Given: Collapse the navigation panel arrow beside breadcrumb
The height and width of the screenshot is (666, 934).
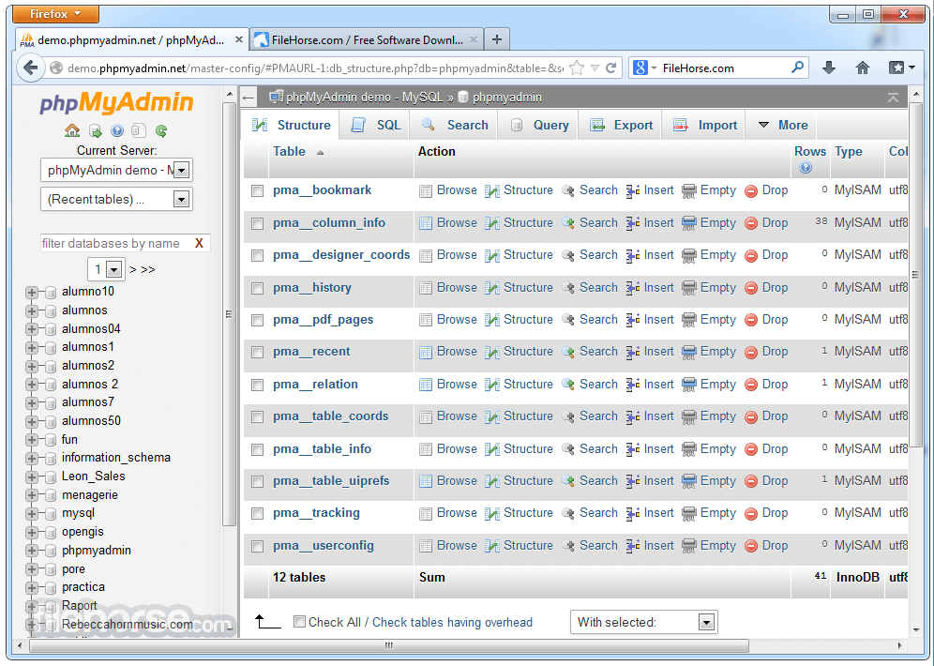Looking at the screenshot, I should tap(249, 98).
